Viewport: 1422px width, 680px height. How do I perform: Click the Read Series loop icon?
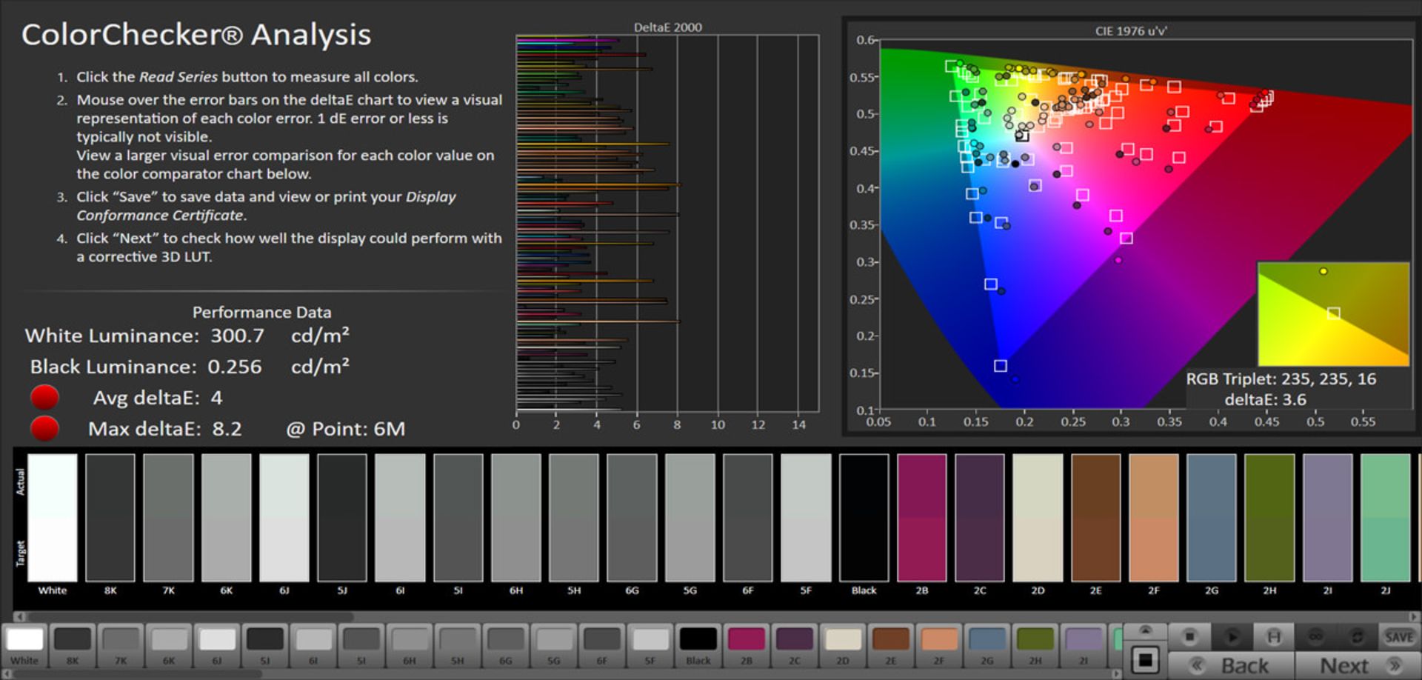point(1357,637)
